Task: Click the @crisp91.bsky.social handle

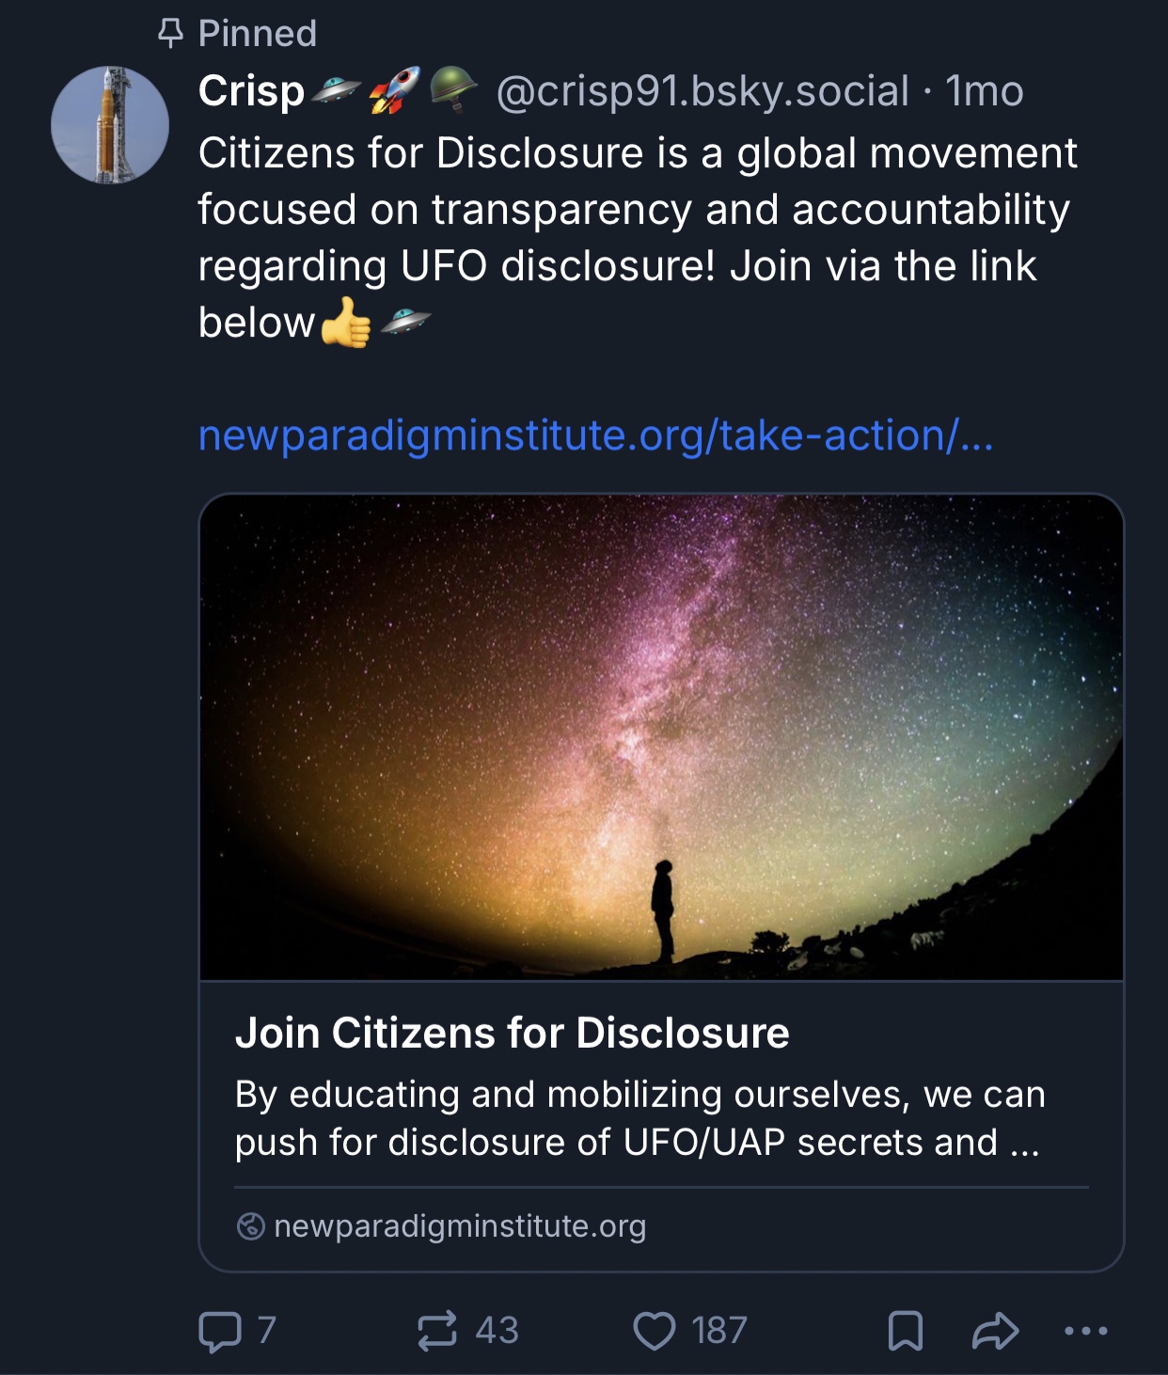Action: tap(702, 91)
